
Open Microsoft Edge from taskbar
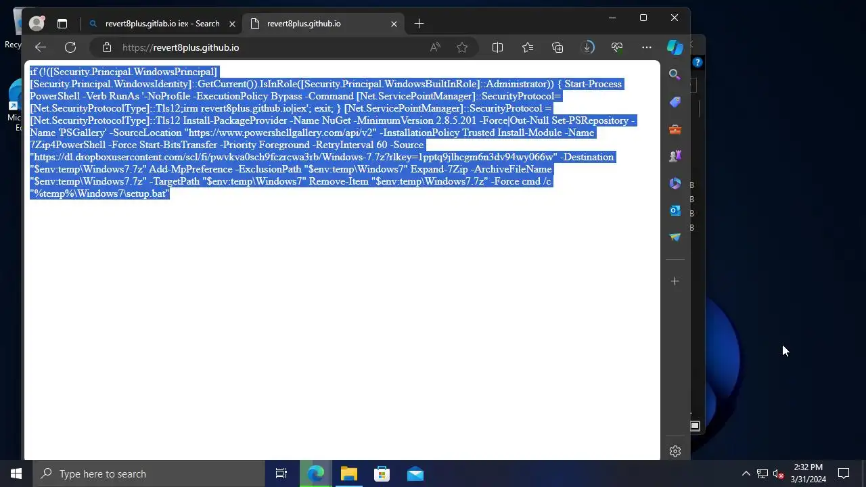(x=316, y=473)
